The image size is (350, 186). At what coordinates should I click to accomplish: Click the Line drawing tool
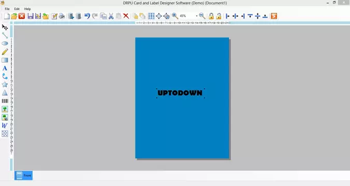[5, 36]
